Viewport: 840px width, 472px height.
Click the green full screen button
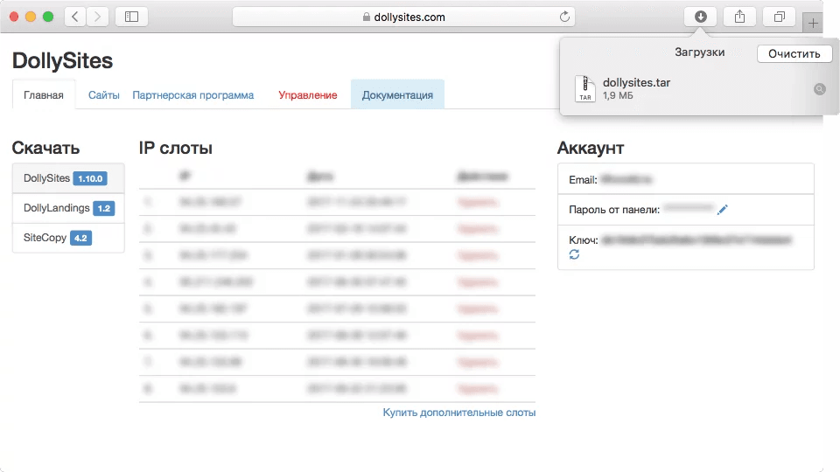click(48, 17)
